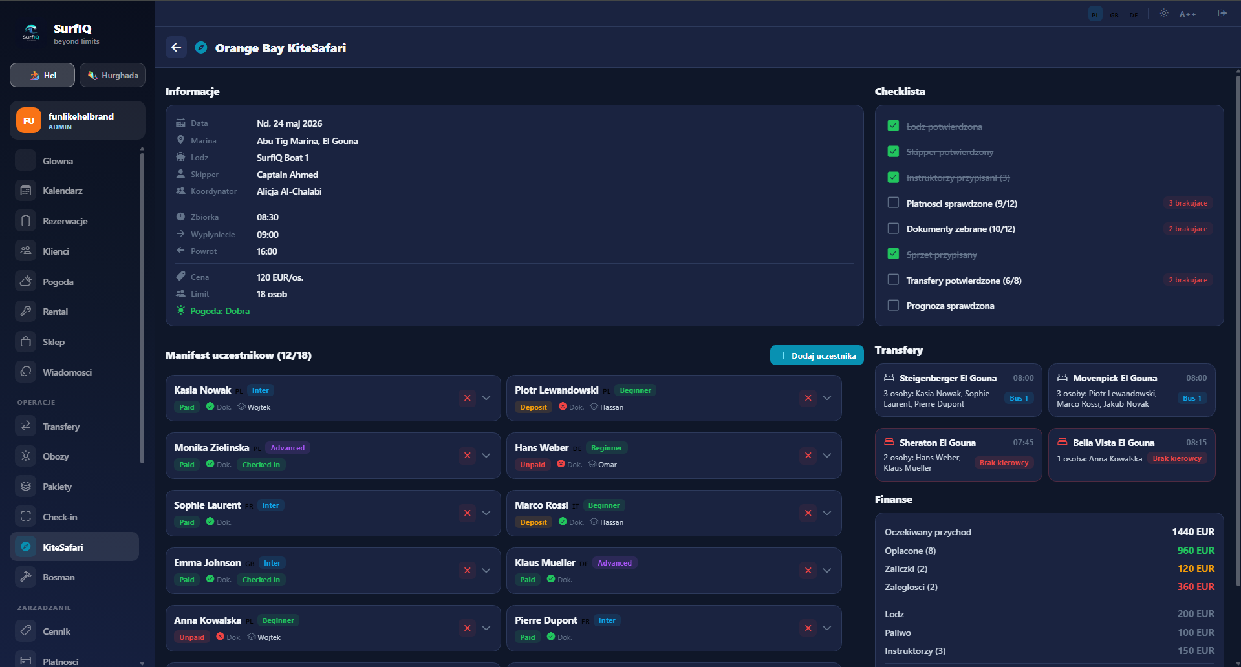Remove Kasia Nowak with the red X

(467, 398)
